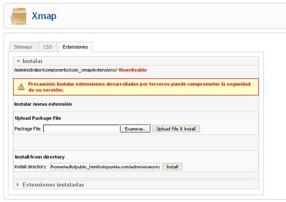Switch to the Sitemaps tab

tap(23, 47)
